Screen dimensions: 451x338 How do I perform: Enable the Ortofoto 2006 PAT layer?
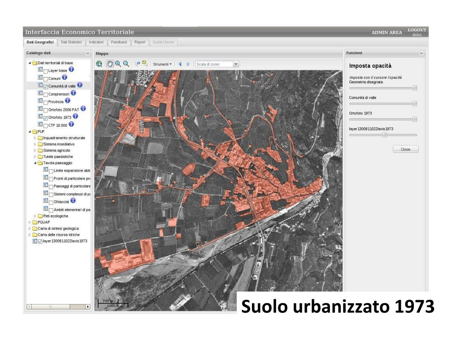(x=46, y=110)
